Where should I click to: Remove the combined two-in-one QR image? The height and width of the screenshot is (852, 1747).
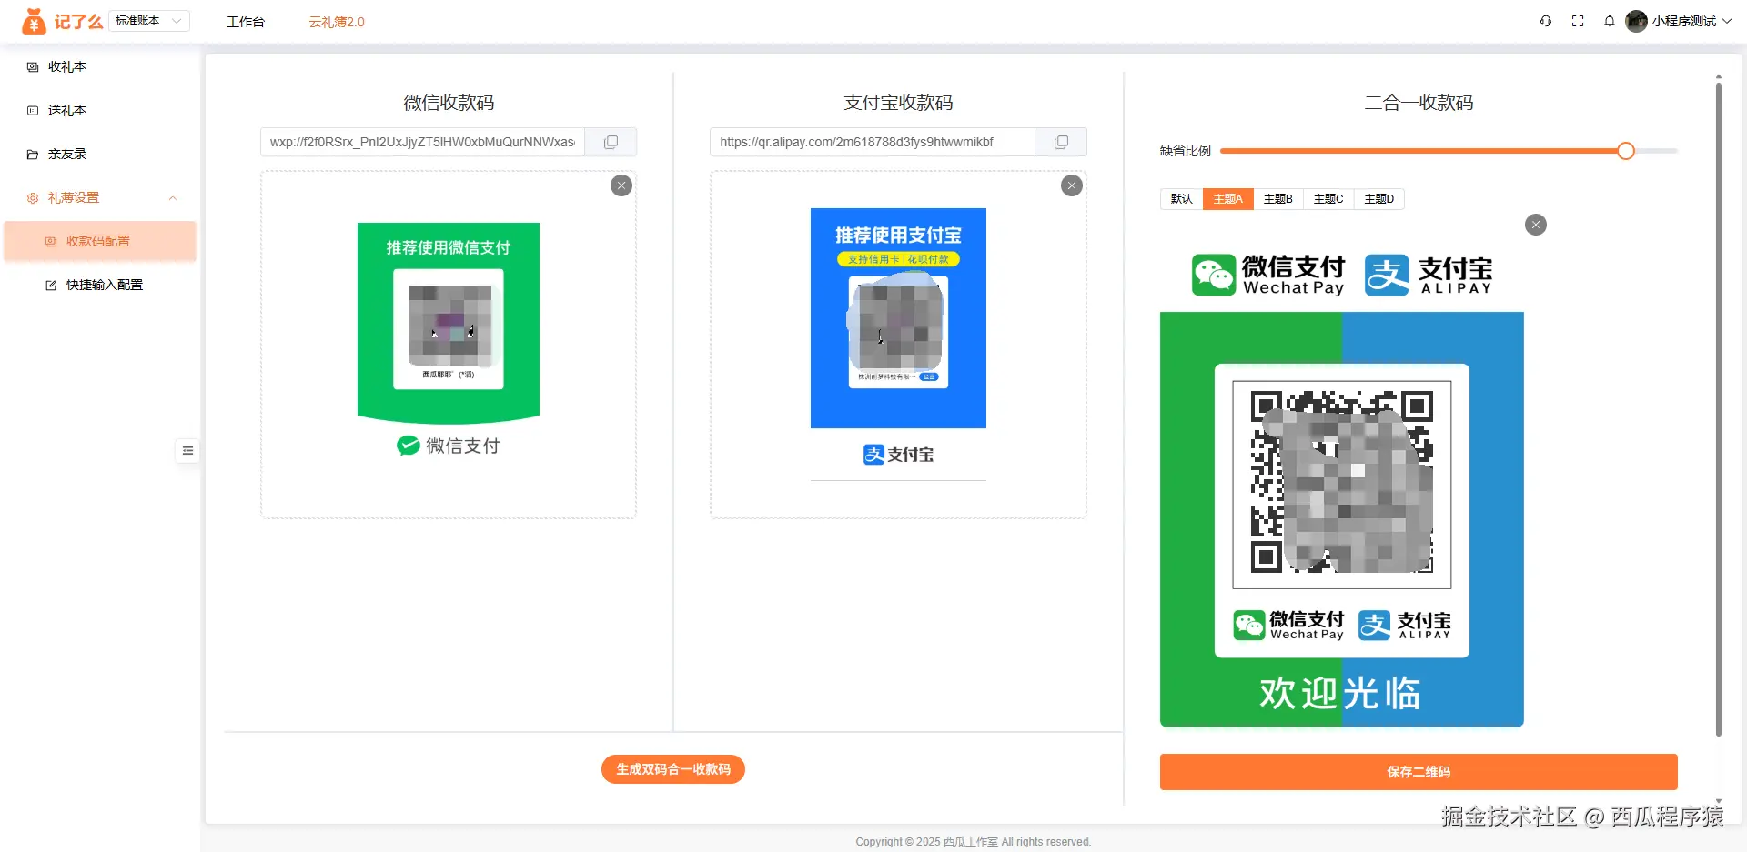coord(1536,225)
